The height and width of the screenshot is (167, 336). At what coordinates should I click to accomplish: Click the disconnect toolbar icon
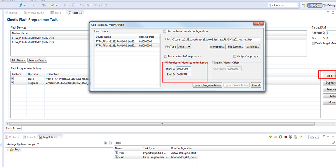coord(33,5)
